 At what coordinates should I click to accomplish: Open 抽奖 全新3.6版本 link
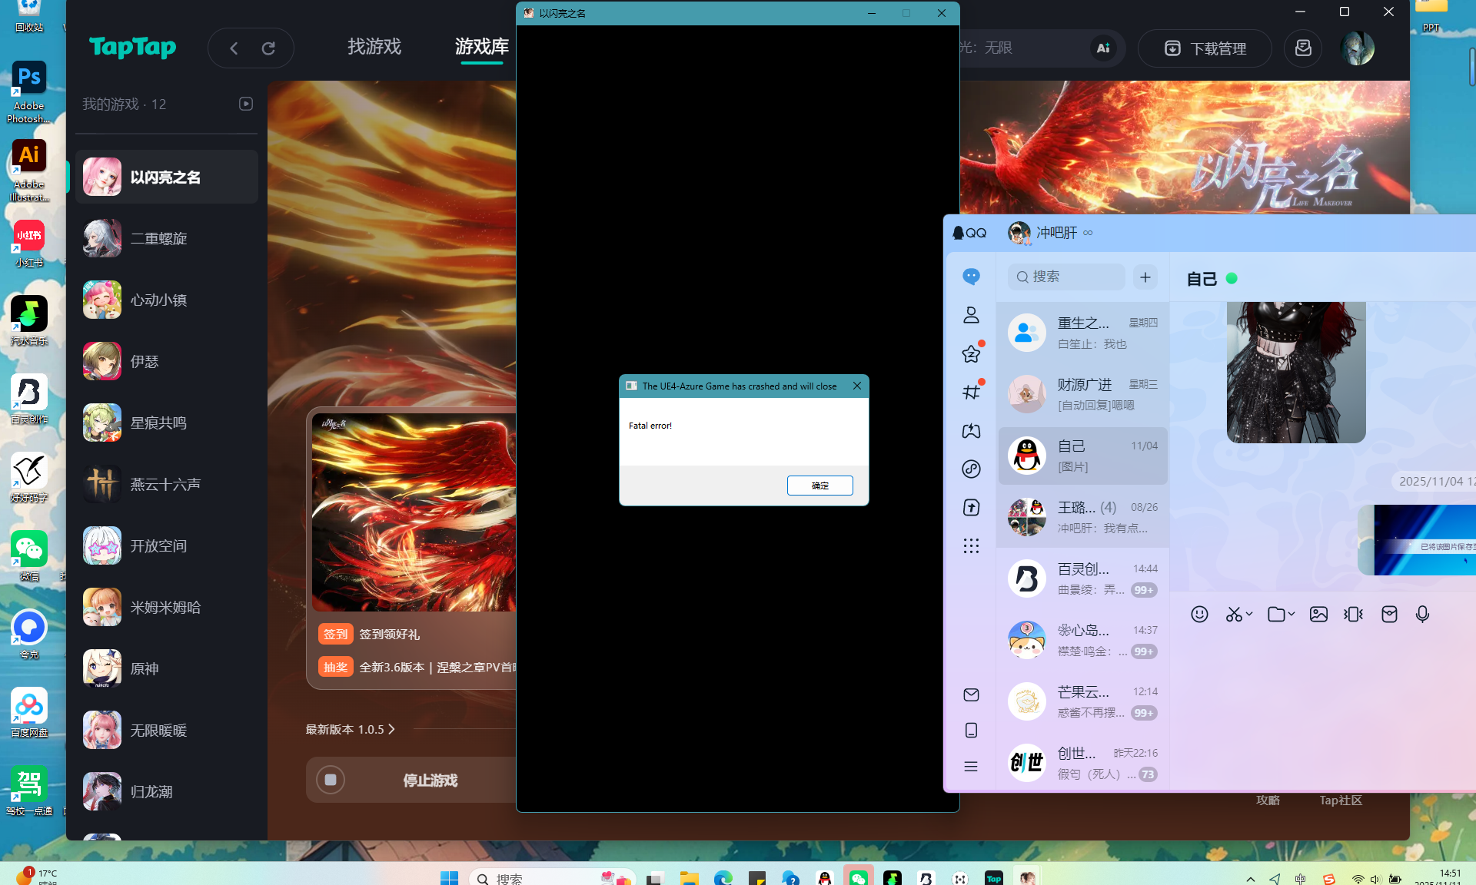pos(417,667)
